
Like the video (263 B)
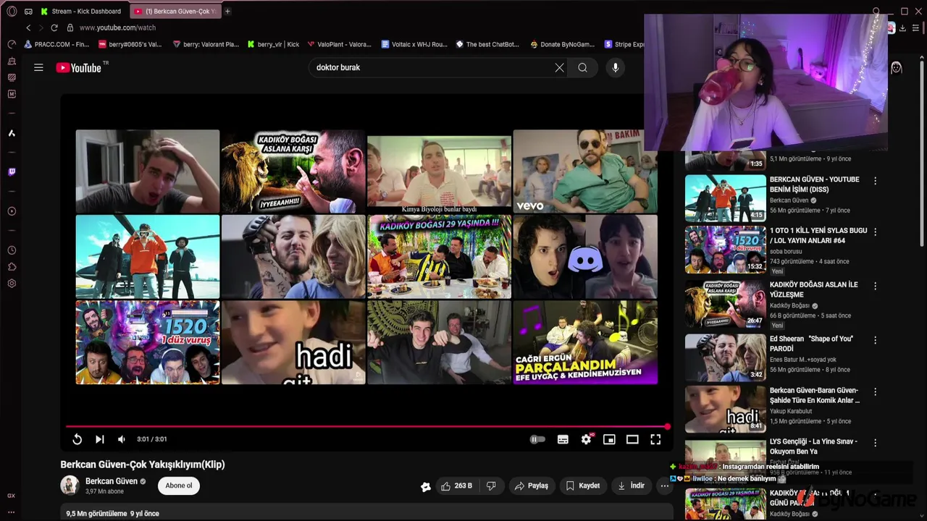(x=456, y=486)
